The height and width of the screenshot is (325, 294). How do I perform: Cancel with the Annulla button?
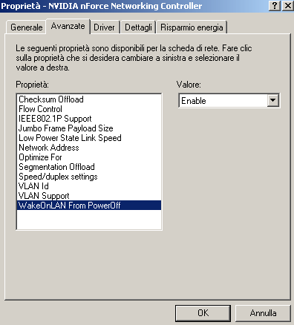tap(263, 313)
